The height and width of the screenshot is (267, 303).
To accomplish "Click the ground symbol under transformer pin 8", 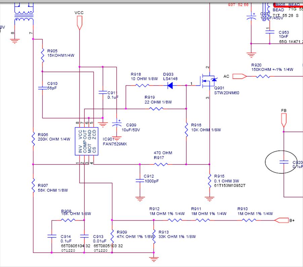I will point(15,41).
